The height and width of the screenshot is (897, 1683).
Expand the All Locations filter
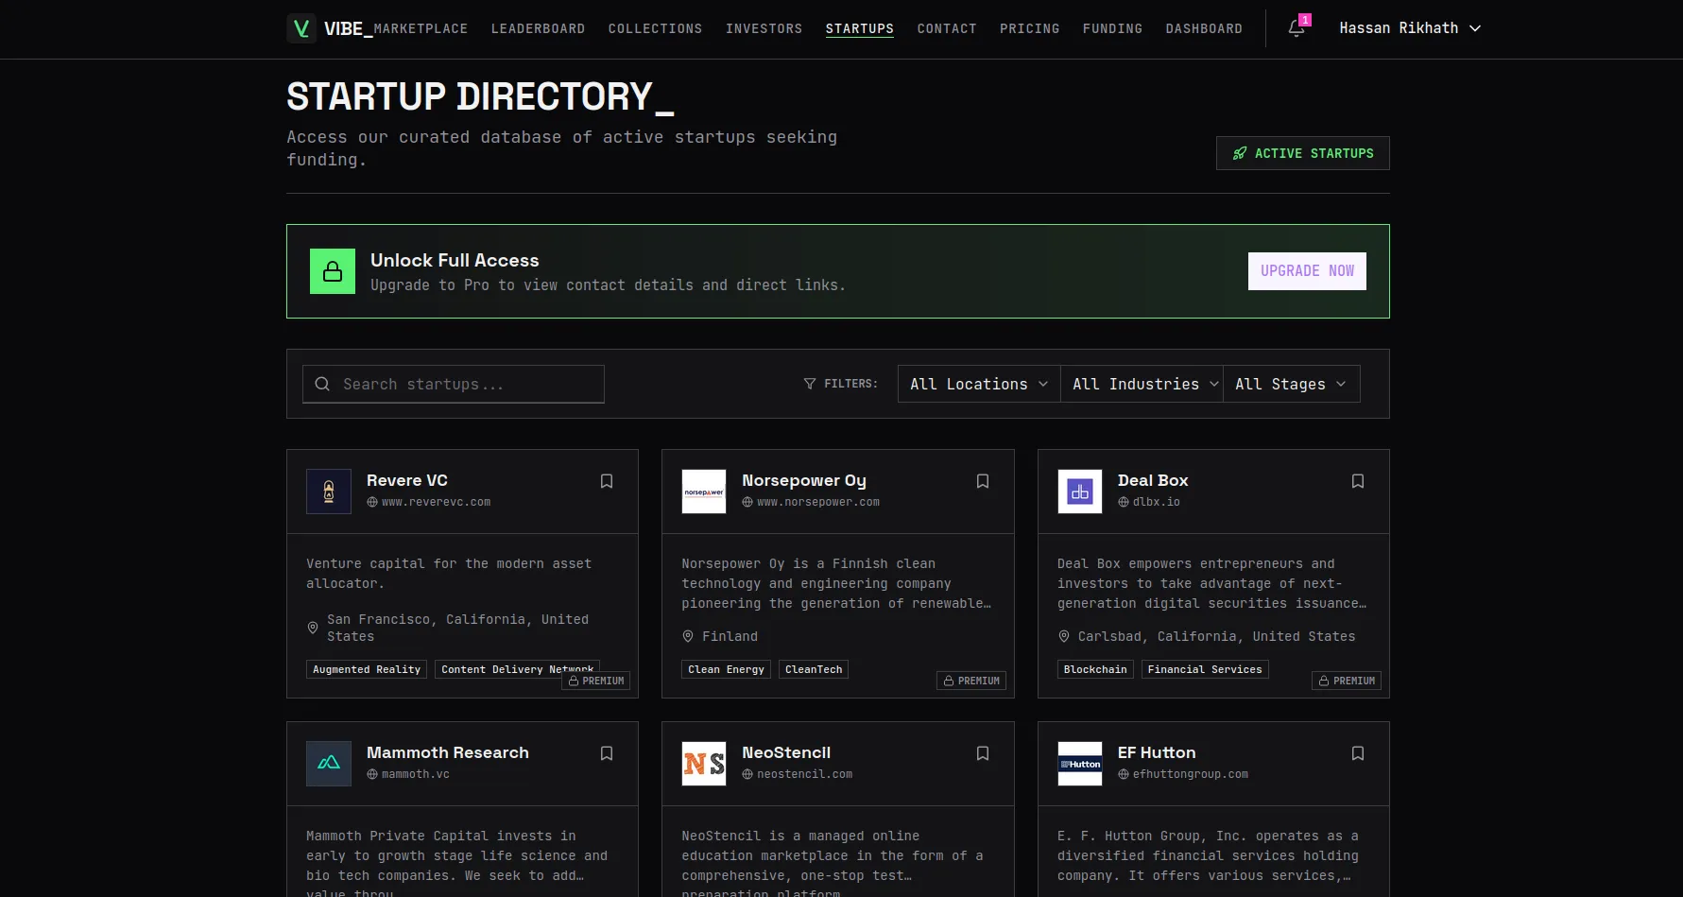click(978, 384)
